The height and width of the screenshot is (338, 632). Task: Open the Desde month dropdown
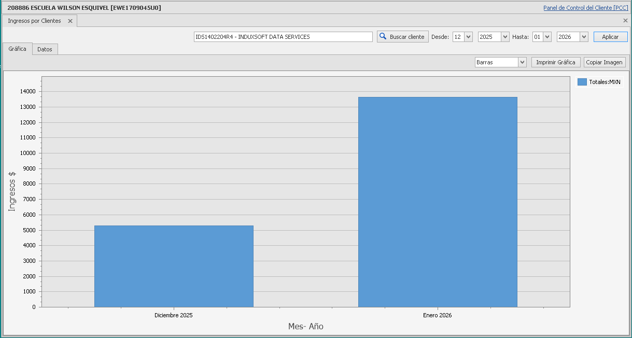(x=468, y=37)
